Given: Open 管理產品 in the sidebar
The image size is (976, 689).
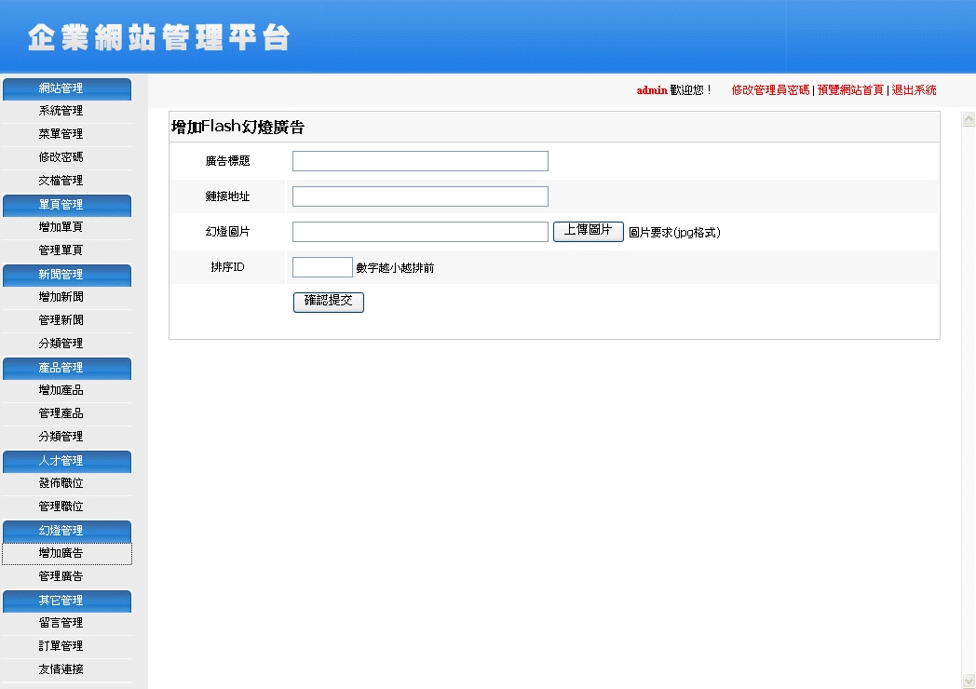Looking at the screenshot, I should coord(61,413).
